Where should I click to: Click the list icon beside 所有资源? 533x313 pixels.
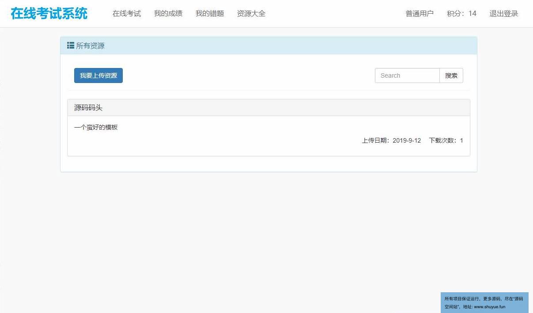pyautogui.click(x=70, y=45)
